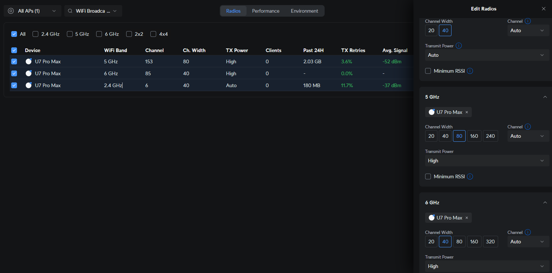This screenshot has width=552, height=273.
Task: Open the All APs (1) dropdown
Action: pyautogui.click(x=33, y=11)
